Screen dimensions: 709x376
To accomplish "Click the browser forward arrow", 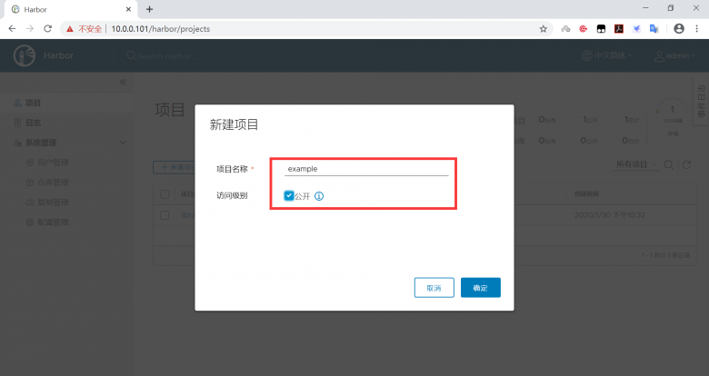I will click(x=30, y=28).
